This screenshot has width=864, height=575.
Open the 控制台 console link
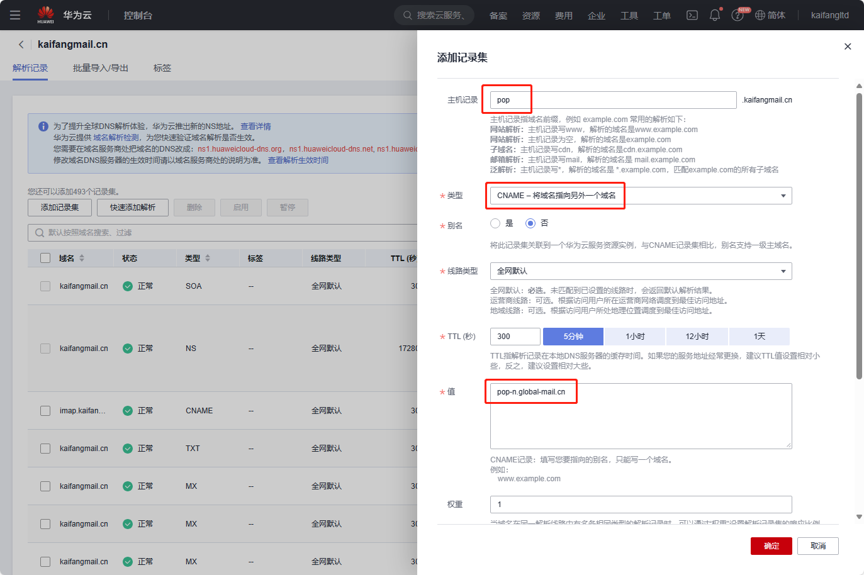pos(138,15)
